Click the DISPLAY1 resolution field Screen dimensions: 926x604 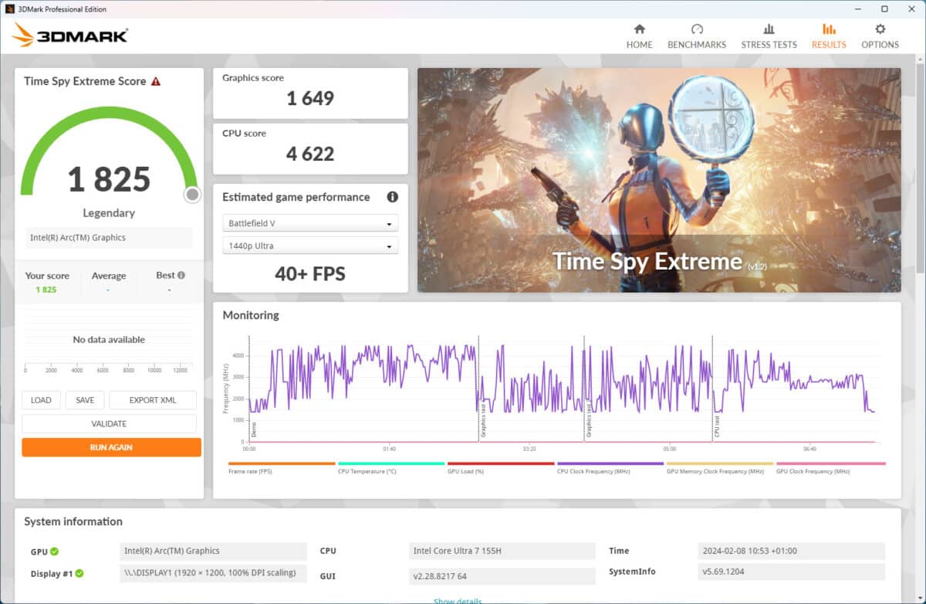click(x=214, y=573)
